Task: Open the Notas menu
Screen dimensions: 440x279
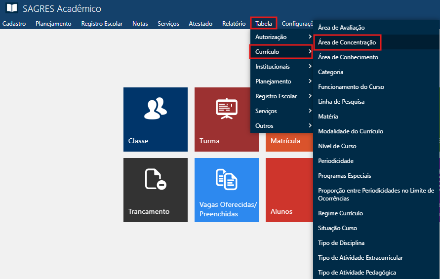Action: pyautogui.click(x=140, y=23)
